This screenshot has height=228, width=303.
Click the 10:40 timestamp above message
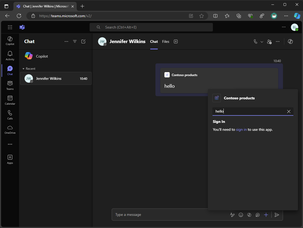pyautogui.click(x=277, y=61)
